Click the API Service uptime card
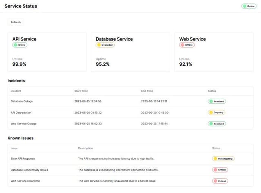The image size is (261, 193). tap(47, 52)
